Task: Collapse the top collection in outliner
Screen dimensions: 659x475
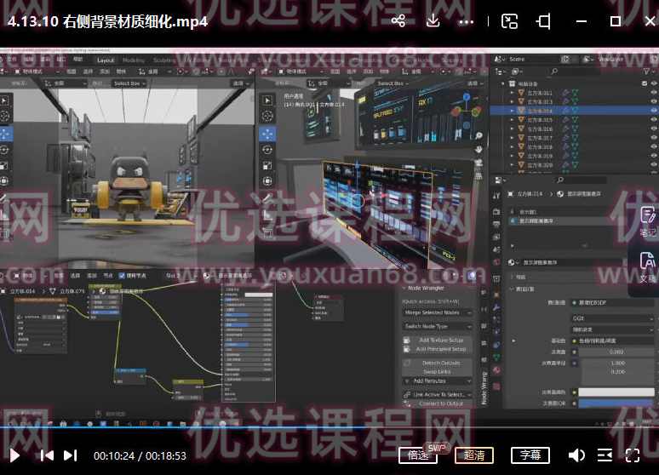Action: coord(503,83)
